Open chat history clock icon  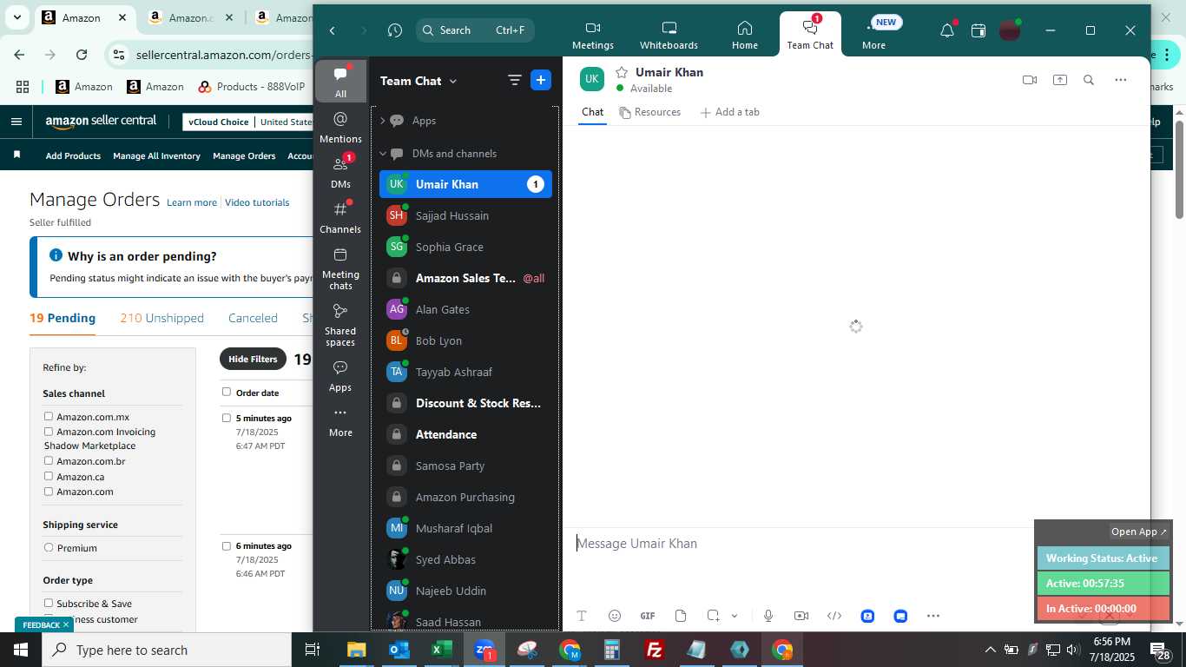pos(395,30)
